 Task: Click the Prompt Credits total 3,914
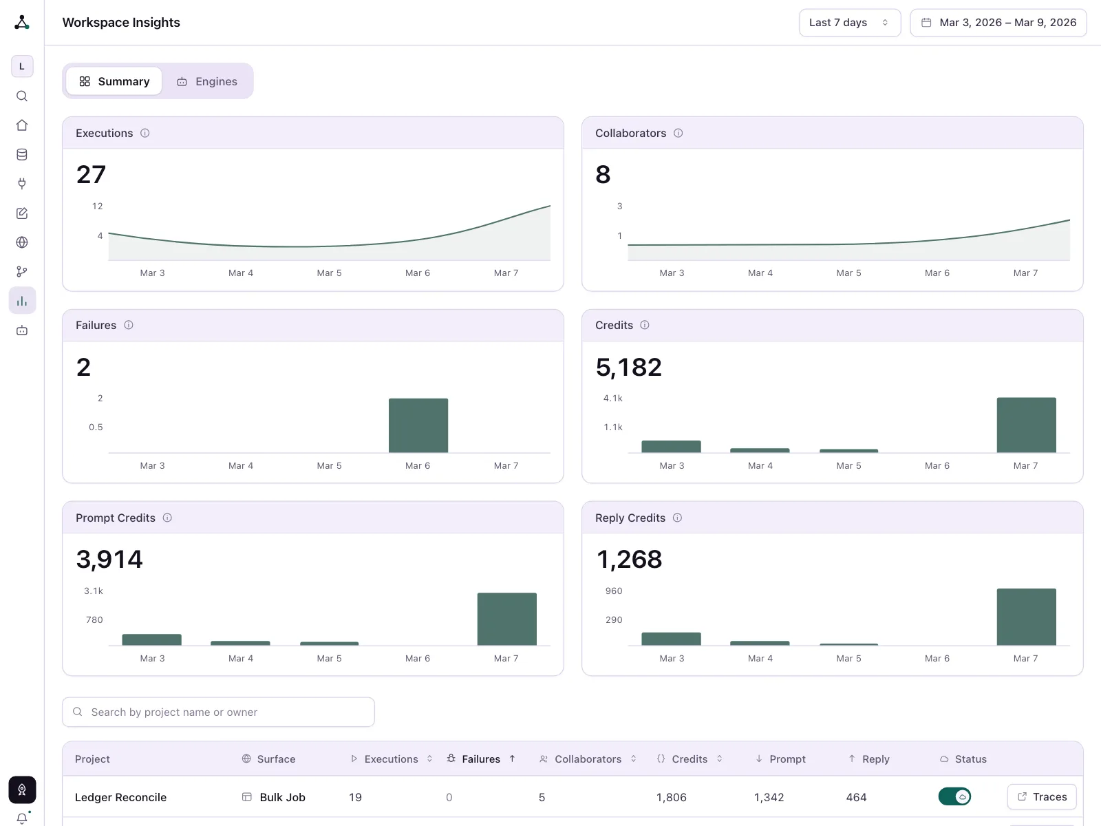coord(109,560)
